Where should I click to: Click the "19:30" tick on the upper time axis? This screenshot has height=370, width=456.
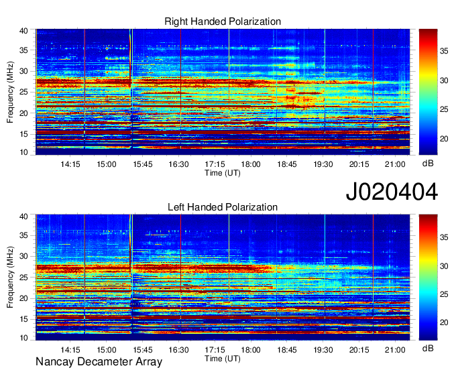323,164
